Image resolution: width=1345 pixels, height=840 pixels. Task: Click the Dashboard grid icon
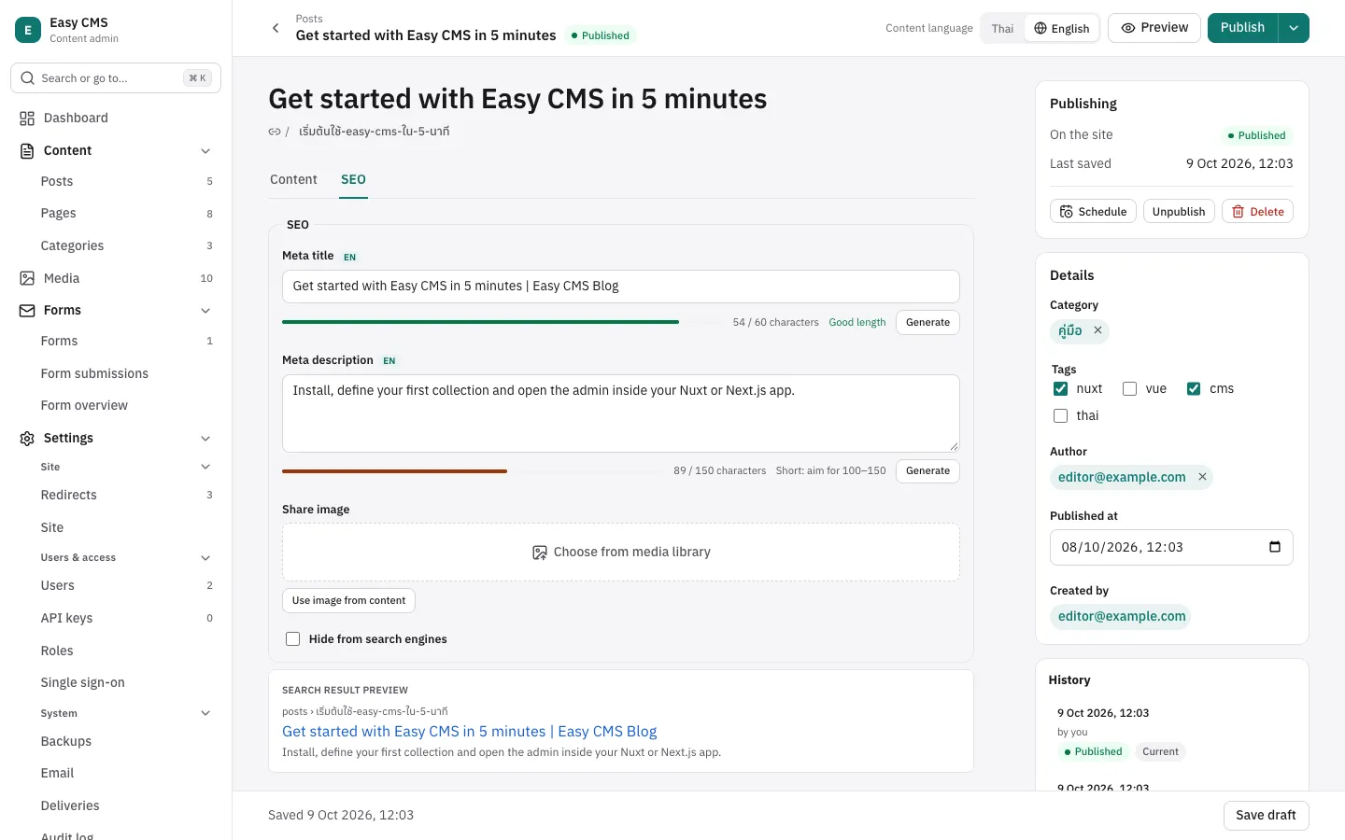tap(27, 119)
